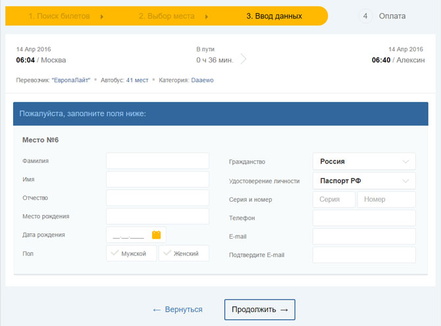This screenshot has width=441, height=326.
Task: Select step 3 Ввод данных
Action: click(x=274, y=16)
